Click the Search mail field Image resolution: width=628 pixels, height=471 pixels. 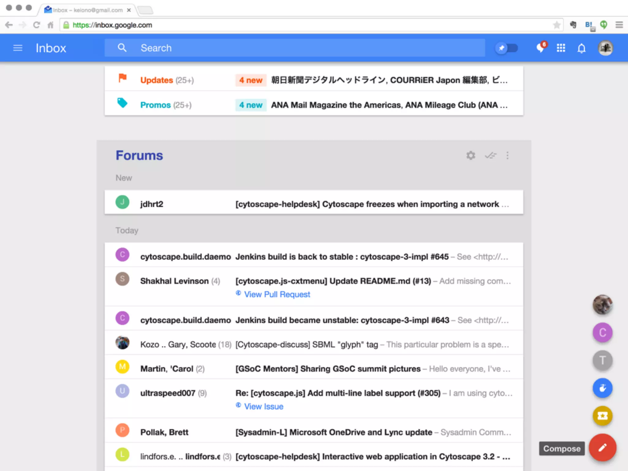point(294,48)
